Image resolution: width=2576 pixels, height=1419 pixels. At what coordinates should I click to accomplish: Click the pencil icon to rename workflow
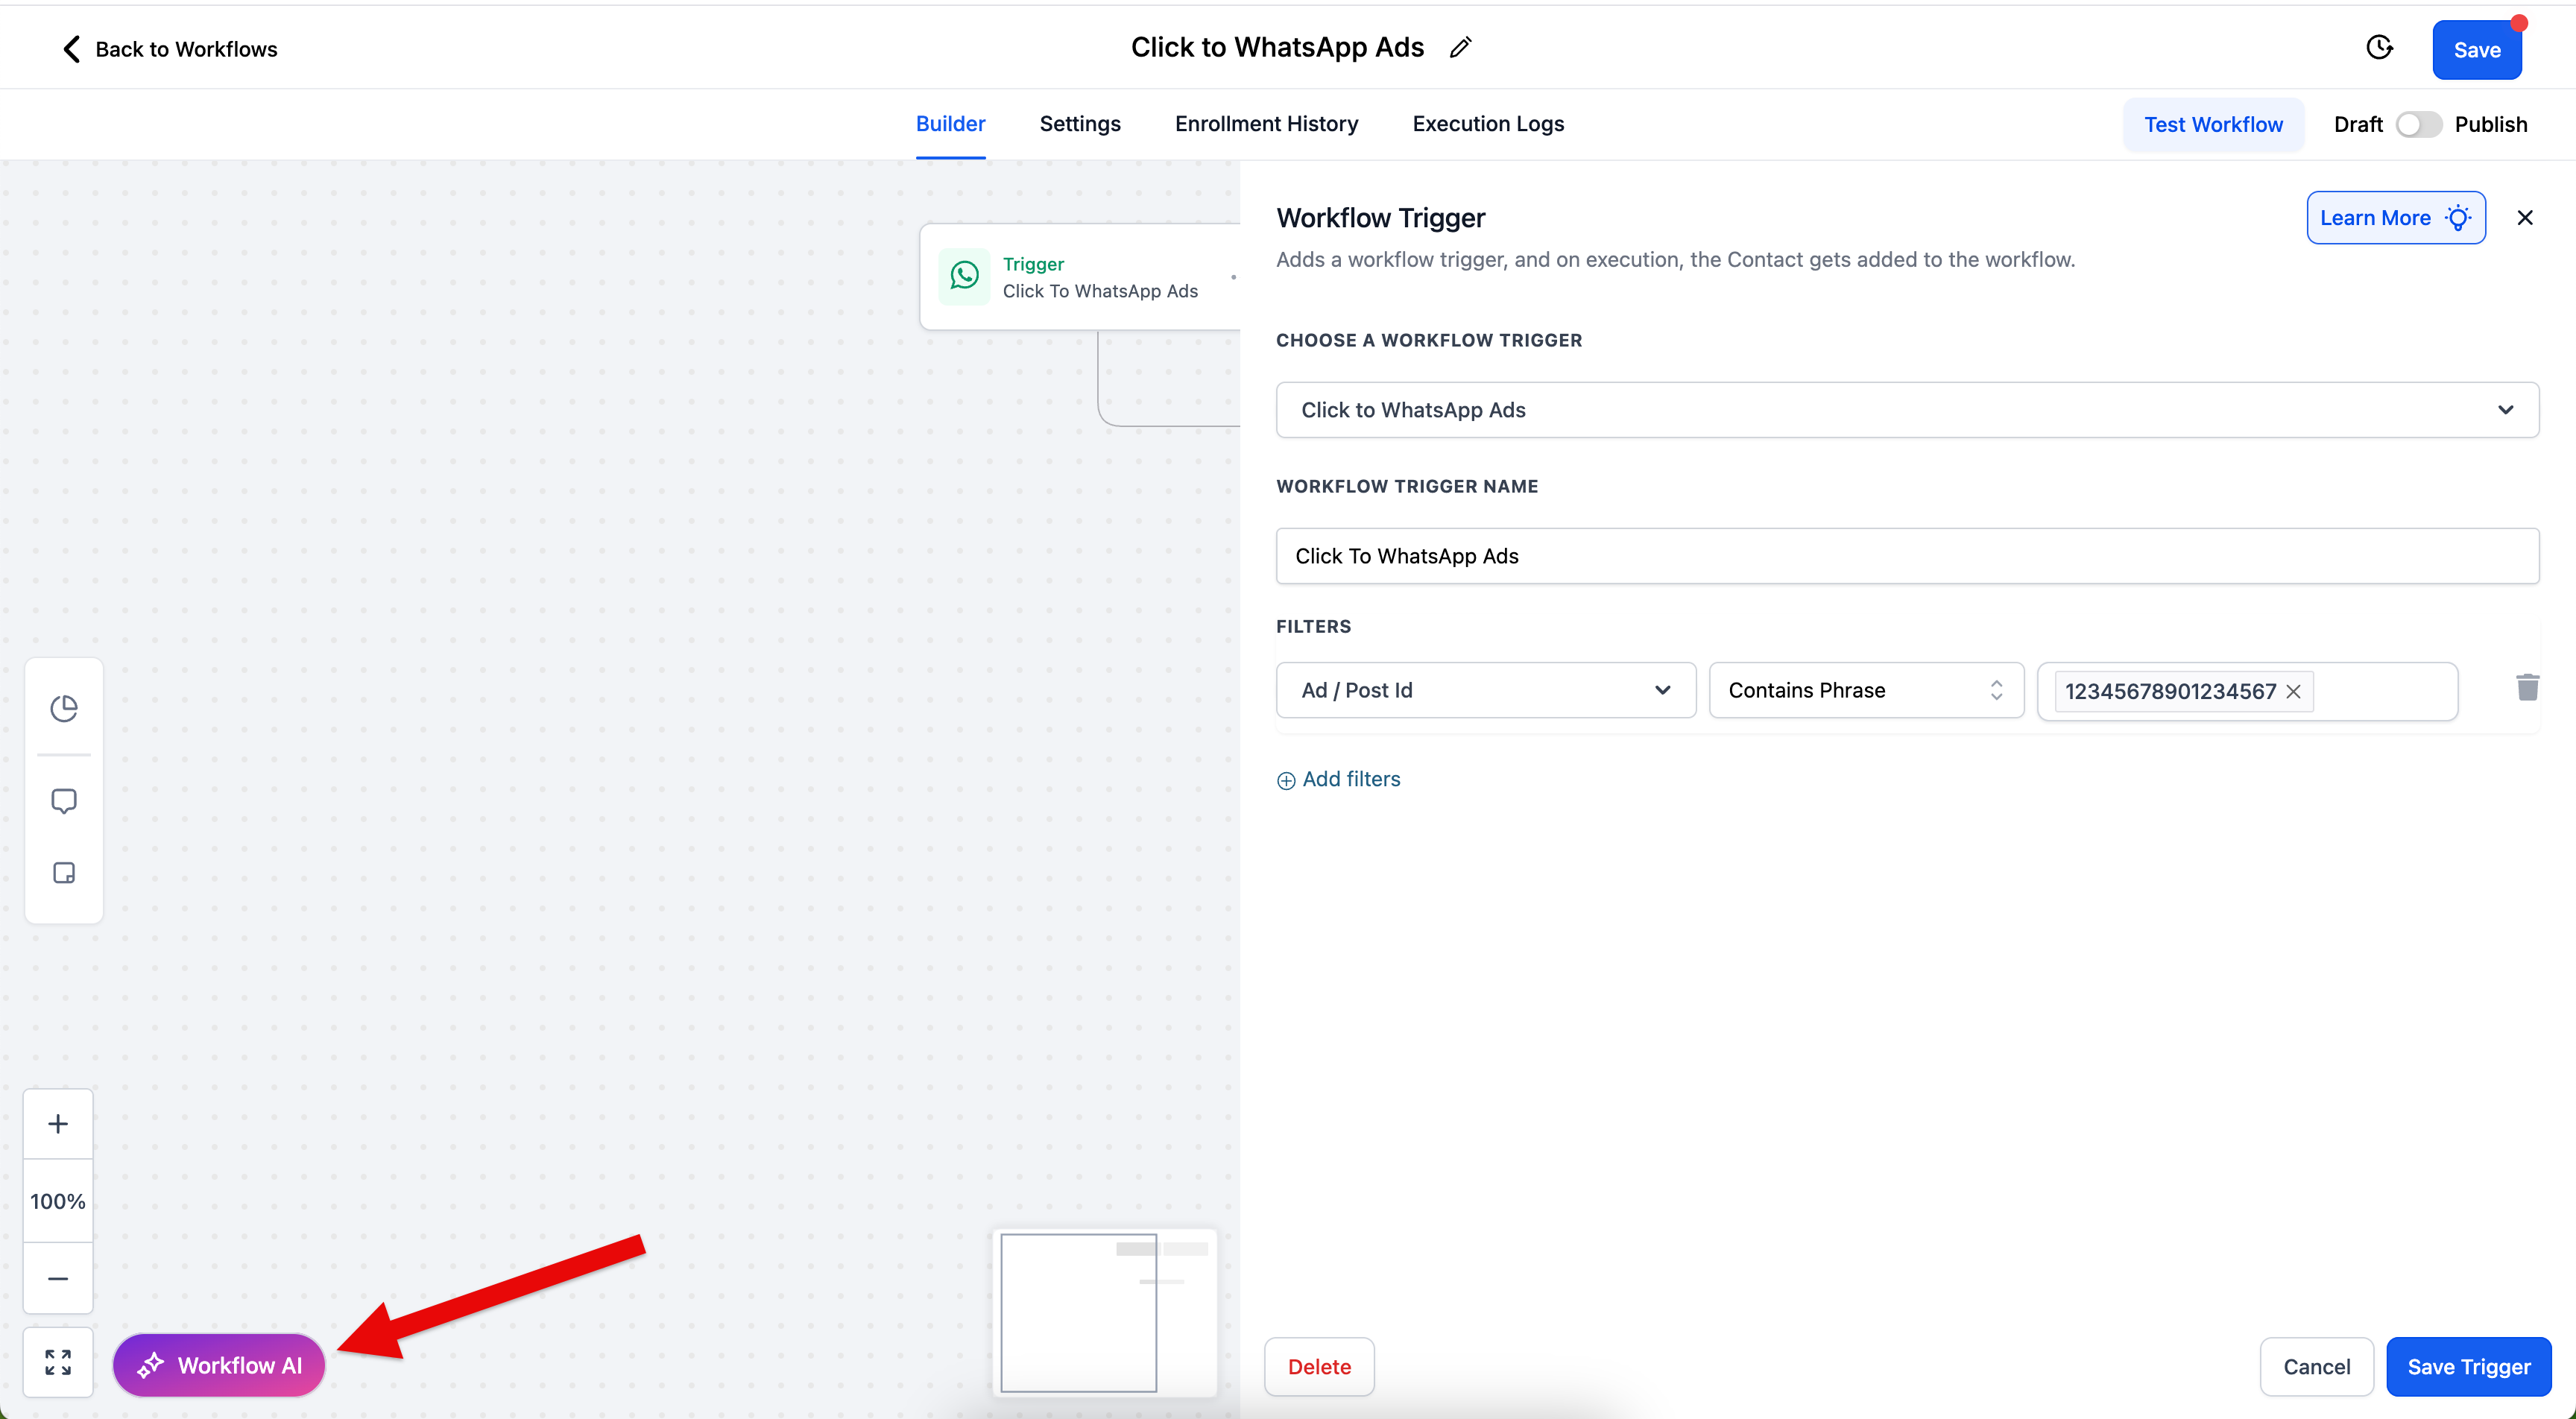click(x=1460, y=48)
